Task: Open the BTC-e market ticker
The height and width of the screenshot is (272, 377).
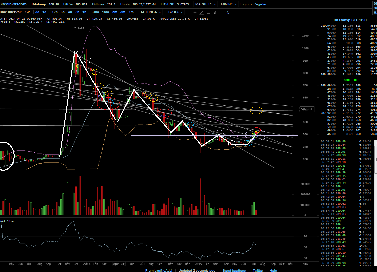Action: 75,4
